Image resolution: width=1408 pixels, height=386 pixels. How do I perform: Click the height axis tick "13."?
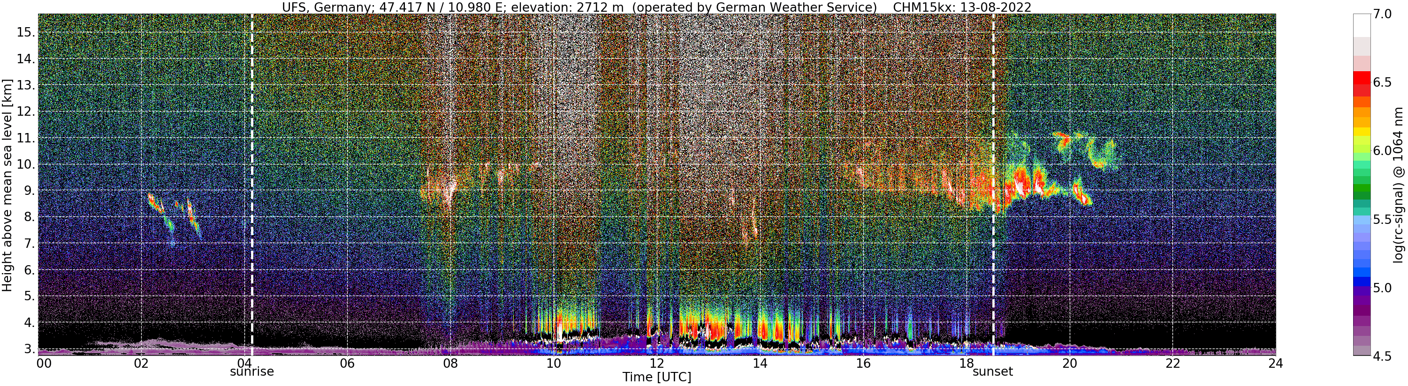point(26,85)
